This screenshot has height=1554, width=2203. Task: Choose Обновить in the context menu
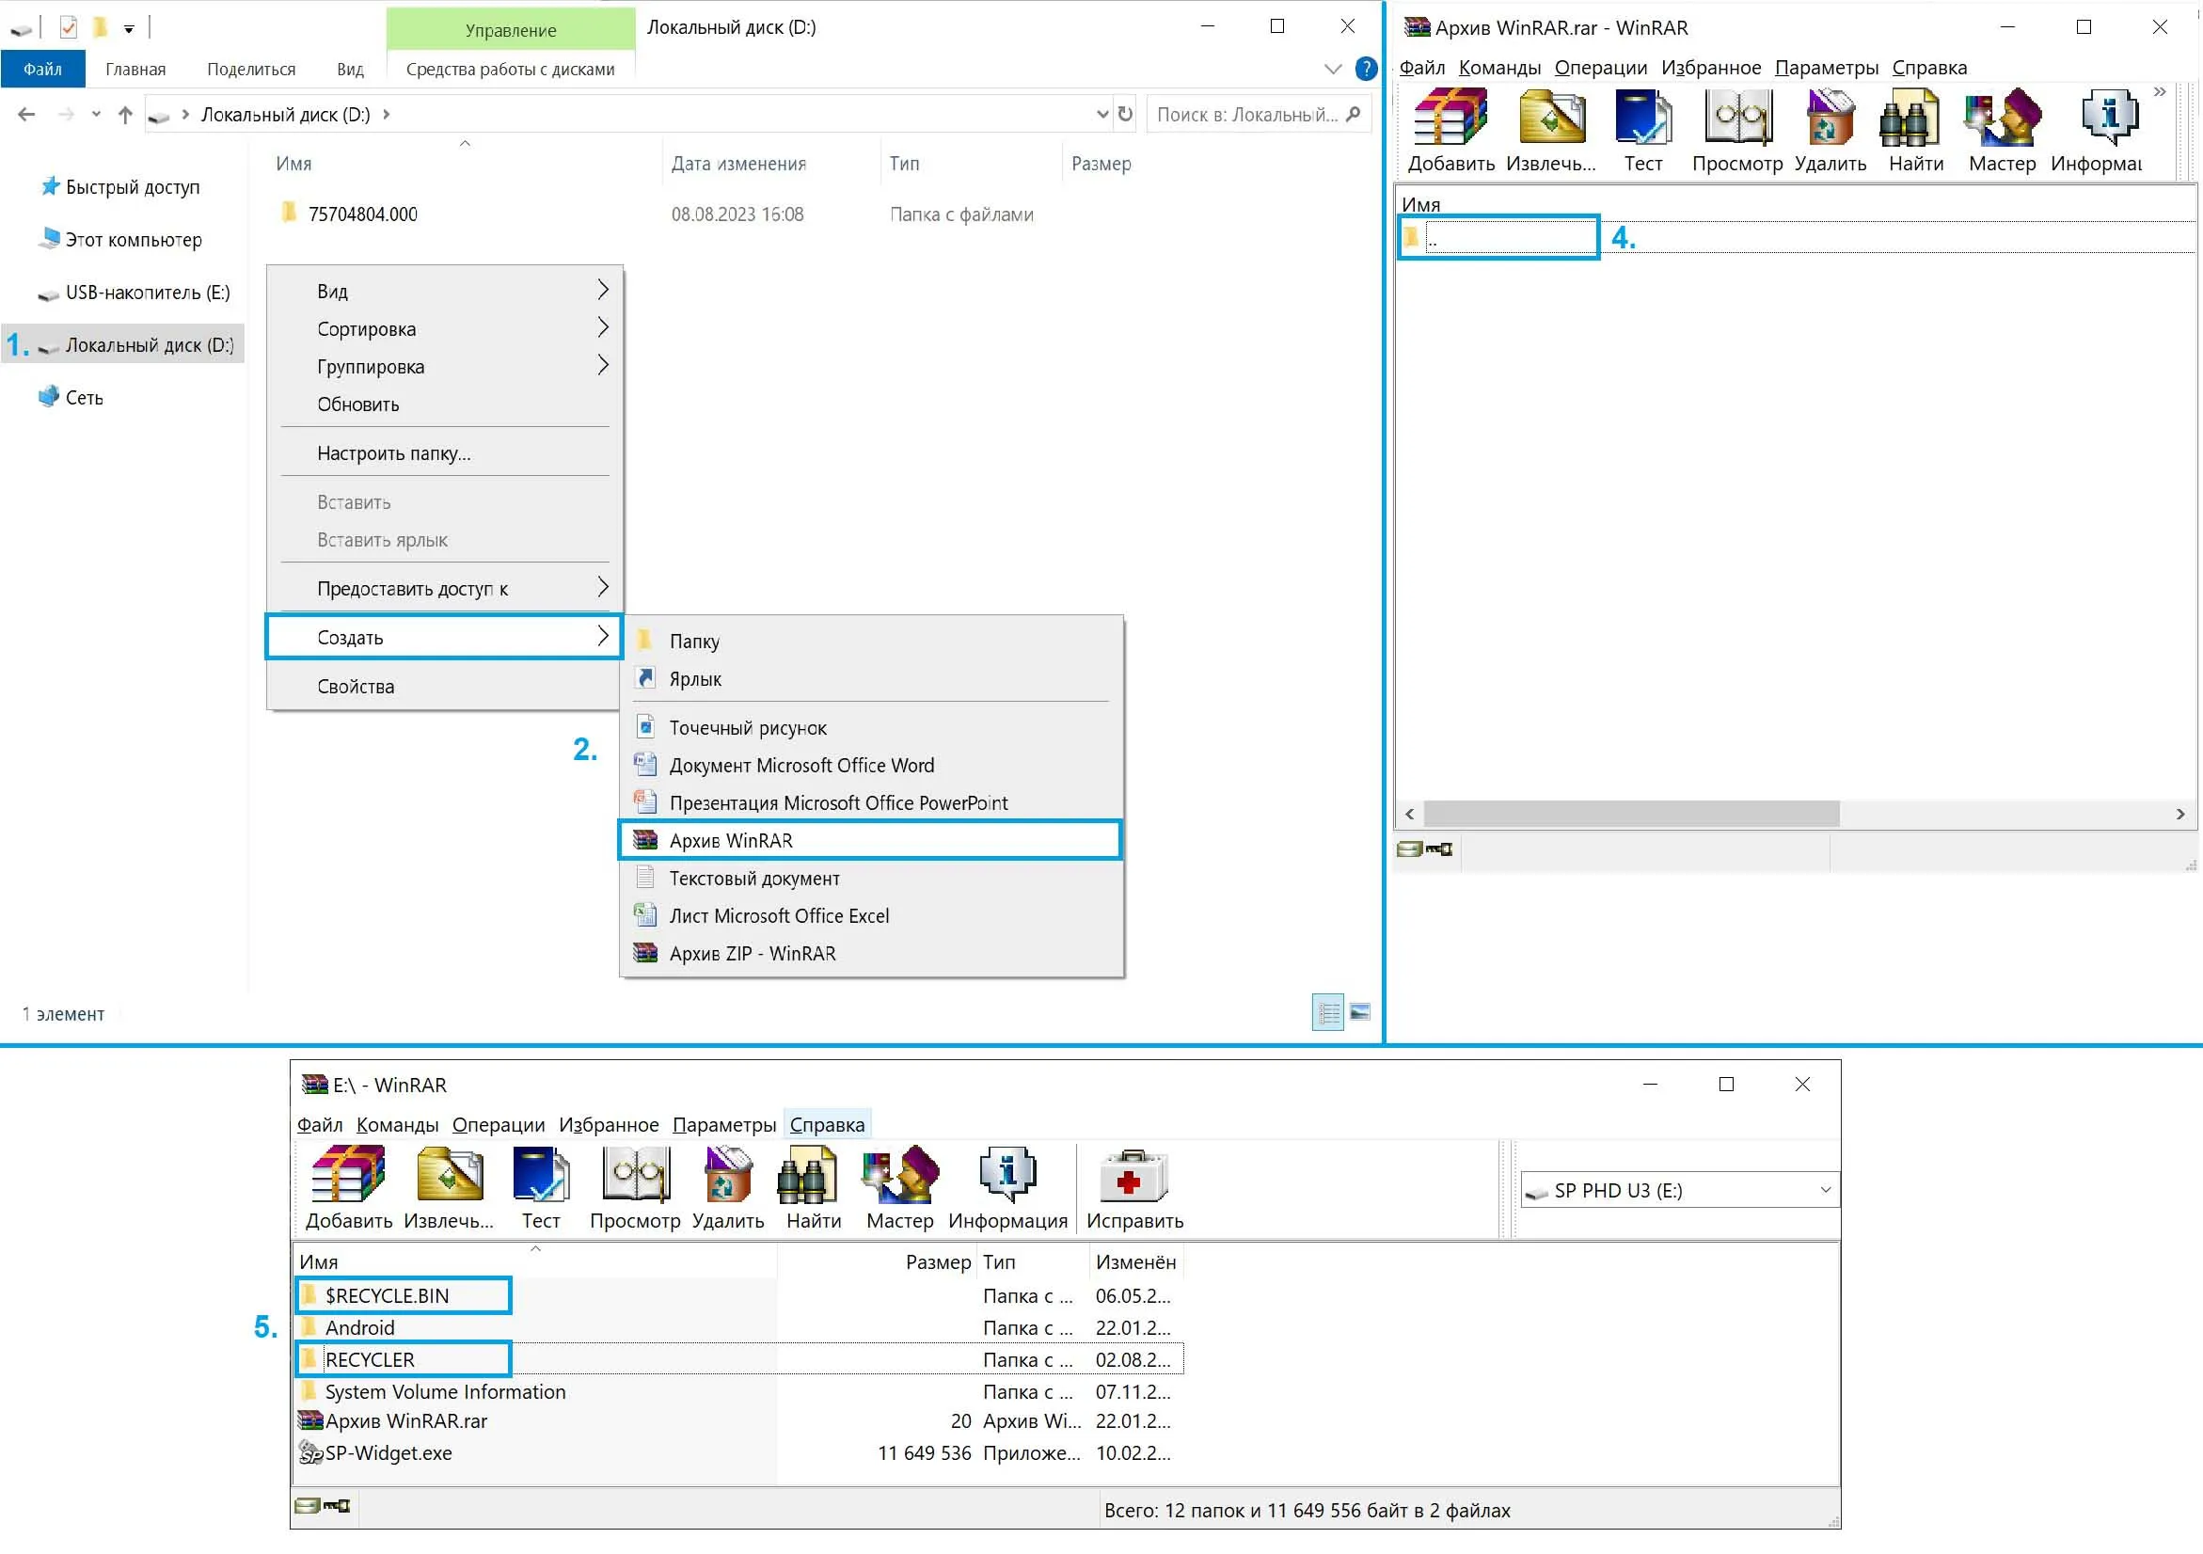tap(444, 404)
